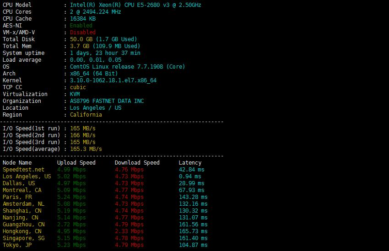Click the green "Enabled" AES-NI status
Viewport: 389px width, 251px height.
(x=81, y=26)
